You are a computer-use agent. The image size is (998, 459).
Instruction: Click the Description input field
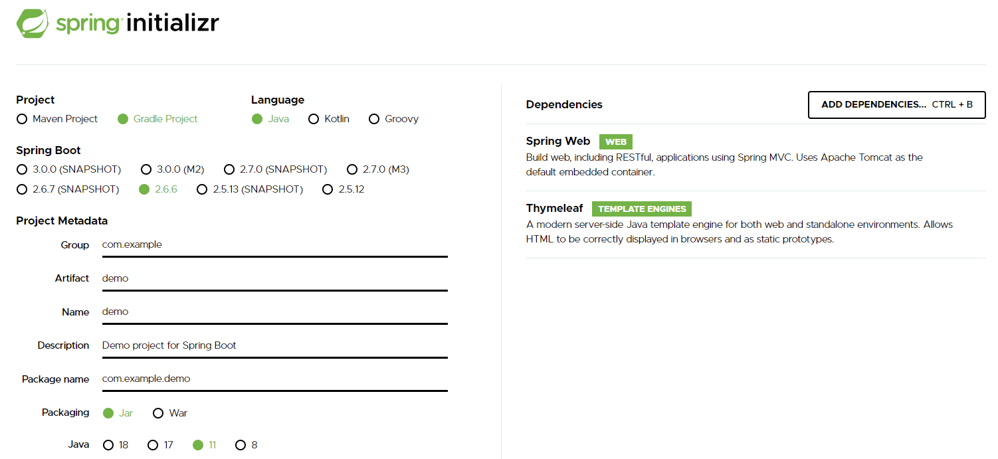point(274,345)
